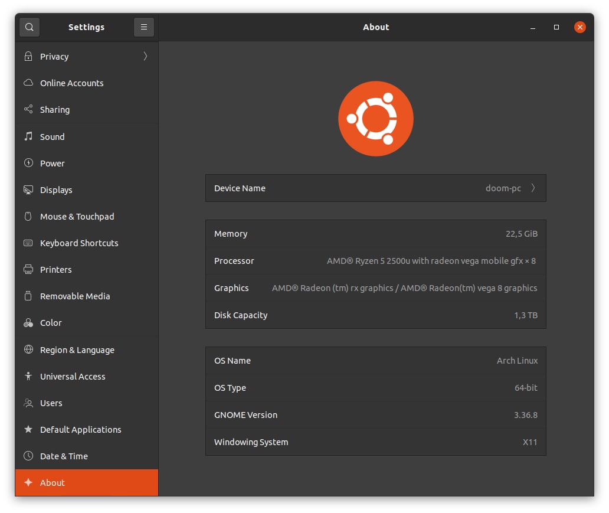Viewport: 609px width, 513px height.
Task: Click the Processor label
Action: 234,261
